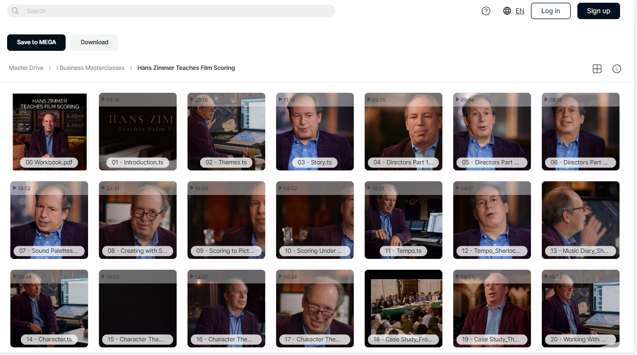This screenshot has height=355, width=637.
Task: Open 01 - Introduction.ts video
Action: coord(138,132)
